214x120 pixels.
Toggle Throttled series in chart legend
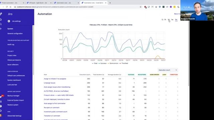click(x=124, y=63)
